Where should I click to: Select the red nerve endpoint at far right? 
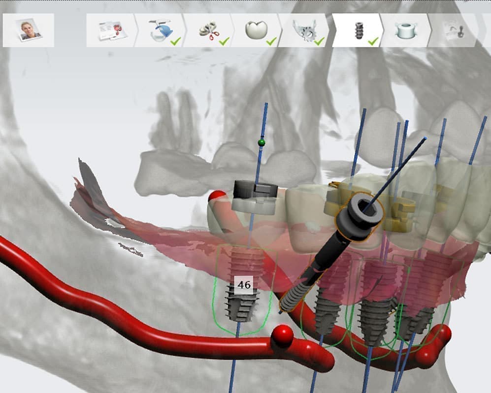(x=443, y=334)
